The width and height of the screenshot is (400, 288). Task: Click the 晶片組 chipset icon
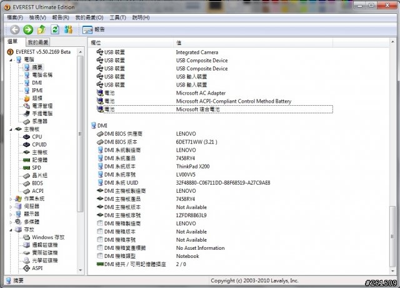point(26,175)
